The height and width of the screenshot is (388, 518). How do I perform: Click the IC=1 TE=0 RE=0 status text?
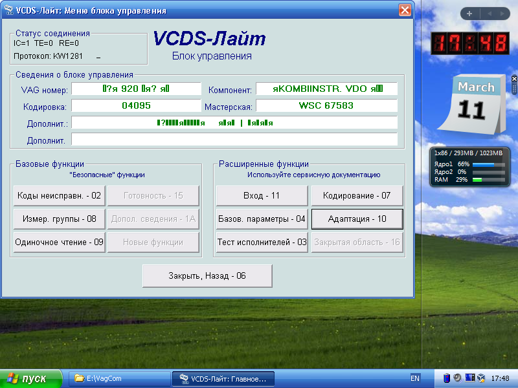pos(46,43)
